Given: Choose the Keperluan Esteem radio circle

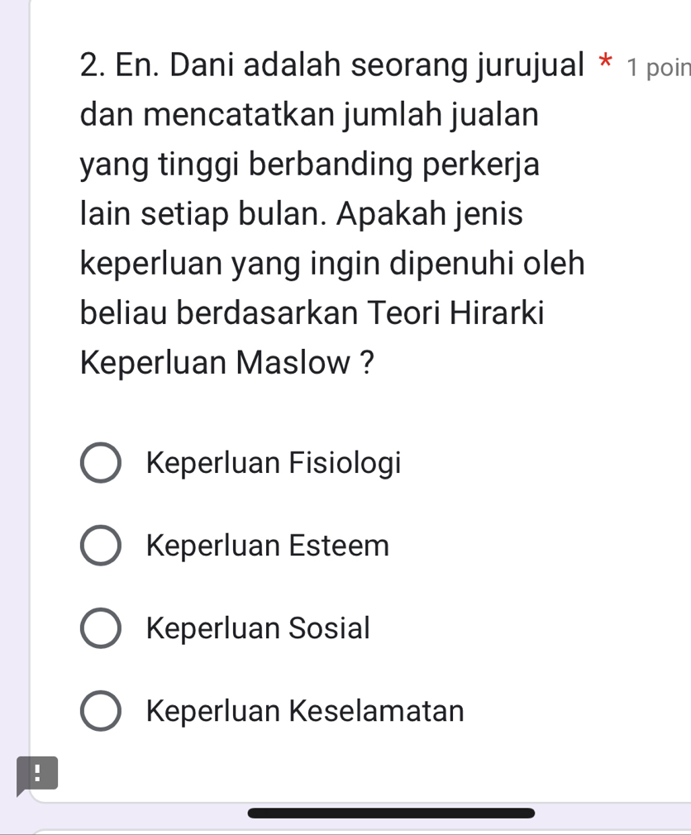Looking at the screenshot, I should click(x=101, y=546).
